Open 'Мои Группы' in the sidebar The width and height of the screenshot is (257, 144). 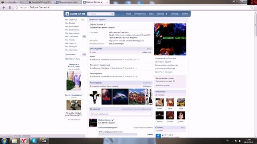70,40
